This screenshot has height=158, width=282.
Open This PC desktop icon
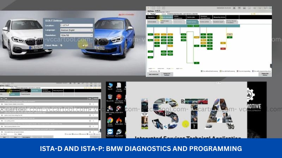[x=110, y=86]
